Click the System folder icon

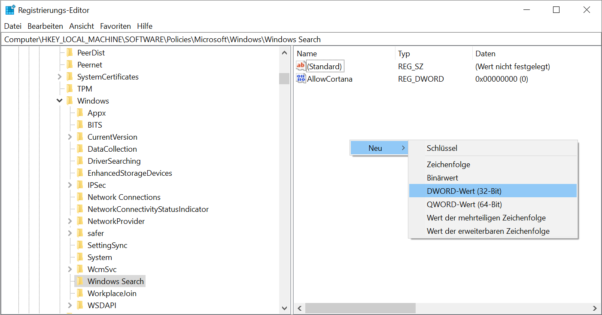[x=80, y=257]
